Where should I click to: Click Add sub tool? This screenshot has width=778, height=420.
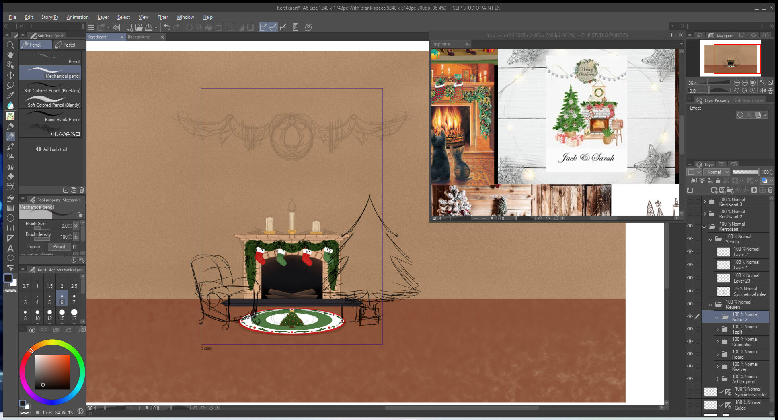pos(51,149)
